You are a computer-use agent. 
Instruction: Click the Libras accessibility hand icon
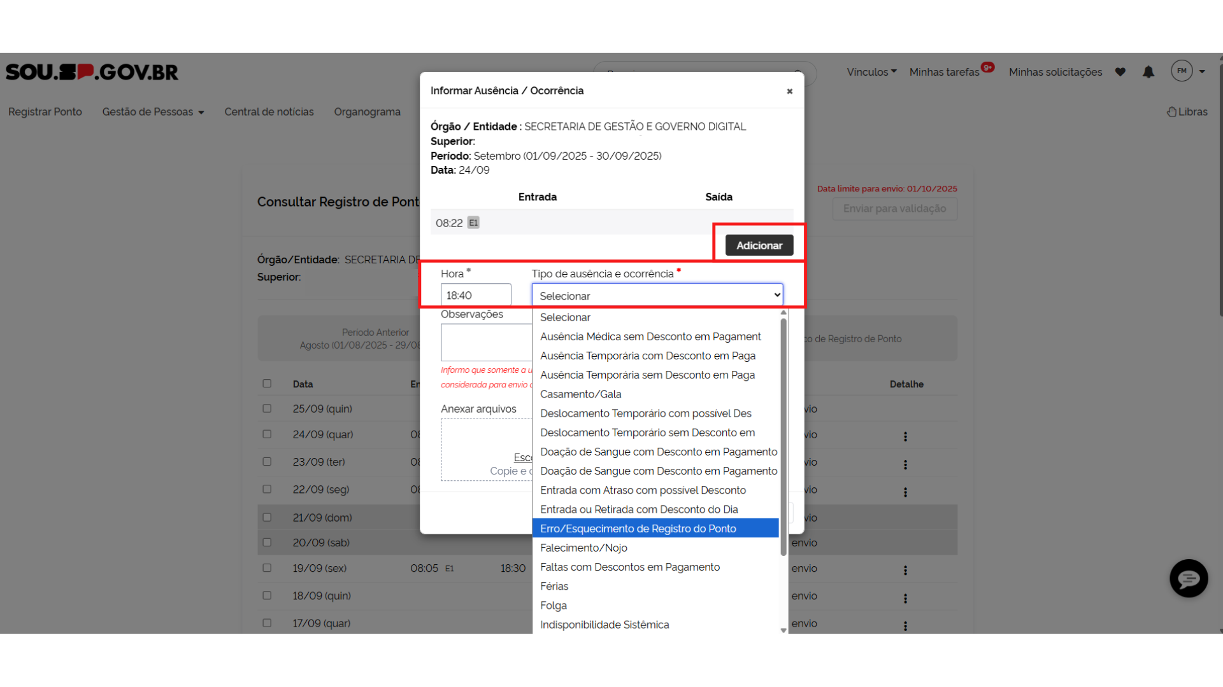1171,112
